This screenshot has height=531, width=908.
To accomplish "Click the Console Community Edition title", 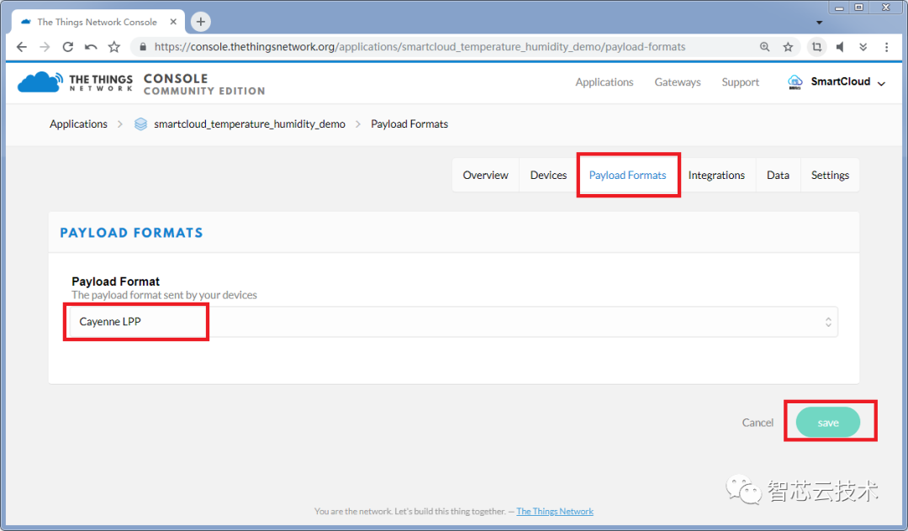I will point(204,84).
